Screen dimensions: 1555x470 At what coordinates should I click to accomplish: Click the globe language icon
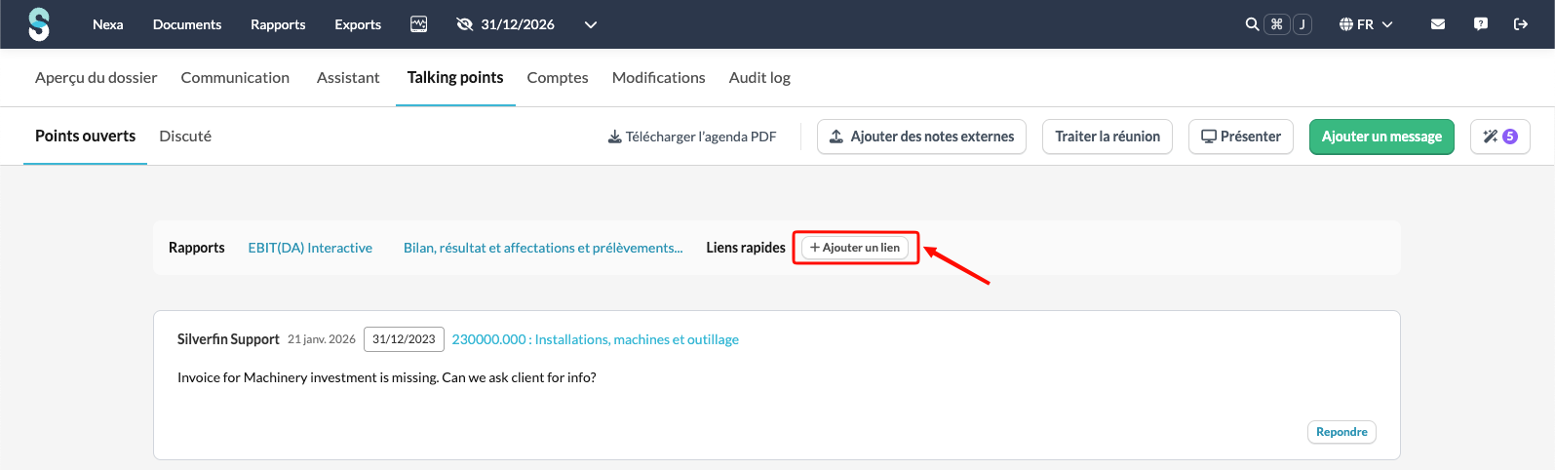click(x=1346, y=24)
